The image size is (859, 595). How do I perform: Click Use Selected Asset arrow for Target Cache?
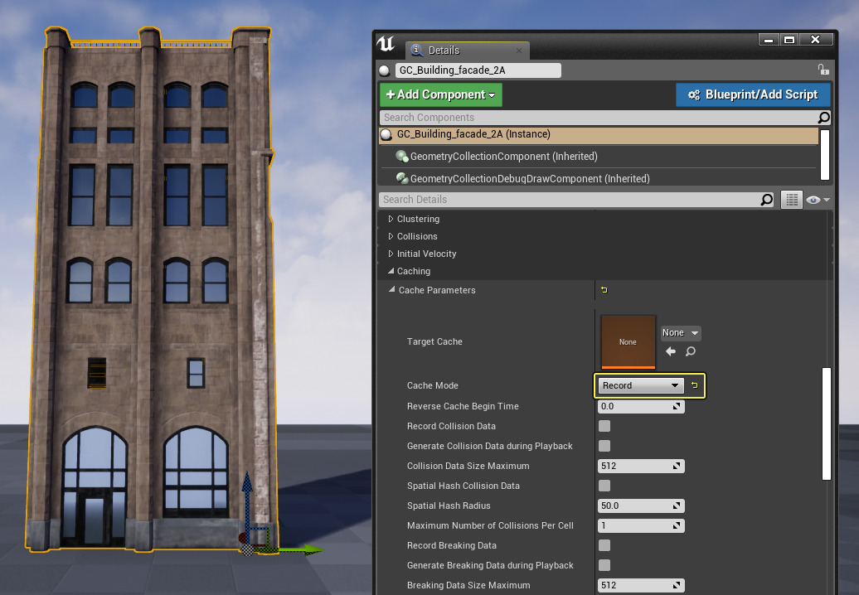(x=671, y=351)
